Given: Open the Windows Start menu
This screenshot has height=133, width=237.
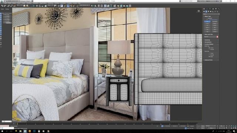Looking at the screenshot, I should (2, 131).
